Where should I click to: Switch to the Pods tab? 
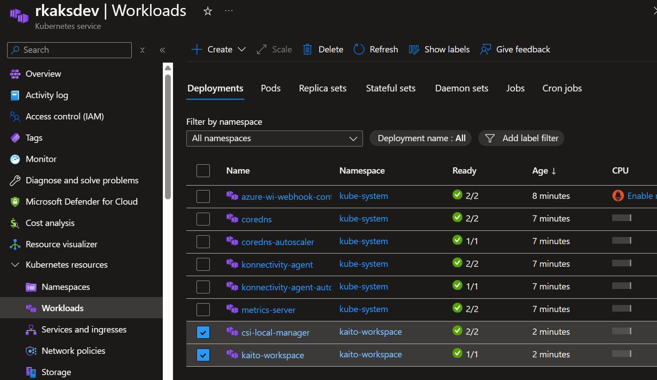tap(271, 88)
